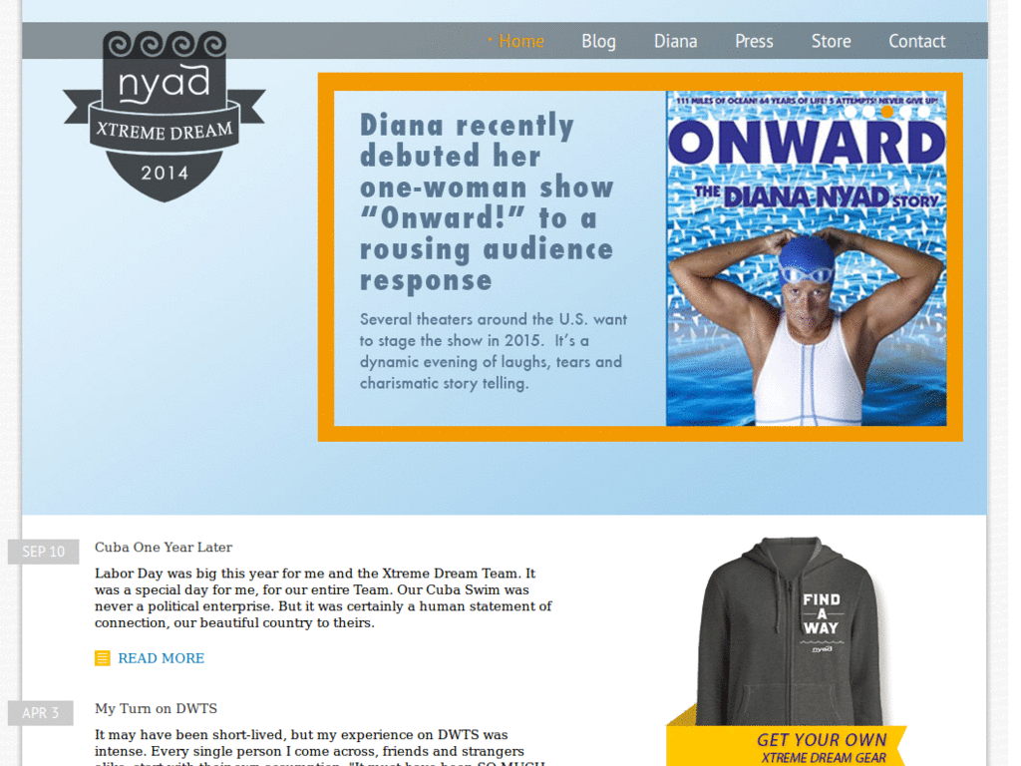Click the yellow list icon beside READ MORE
The width and height of the screenshot is (1021, 766).
pos(103,658)
